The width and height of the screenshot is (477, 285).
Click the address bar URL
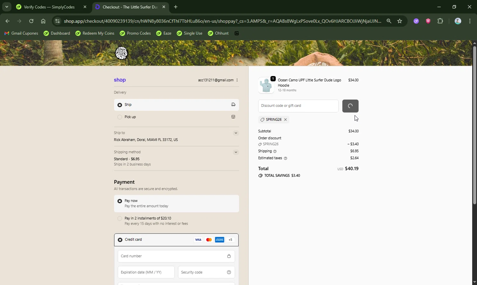(223, 21)
